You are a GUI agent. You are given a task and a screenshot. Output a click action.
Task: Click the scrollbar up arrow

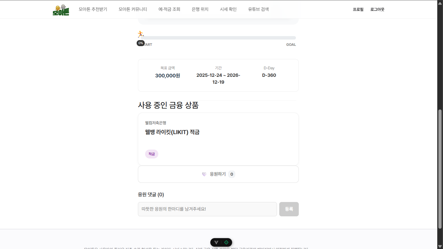coord(440,3)
